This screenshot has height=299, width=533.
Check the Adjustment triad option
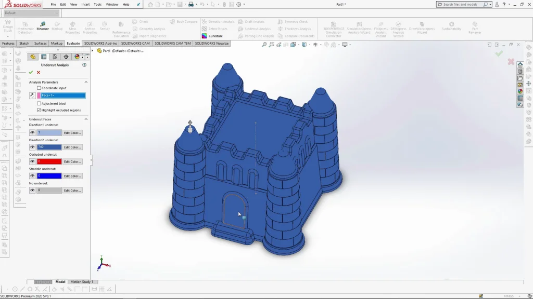[39, 103]
